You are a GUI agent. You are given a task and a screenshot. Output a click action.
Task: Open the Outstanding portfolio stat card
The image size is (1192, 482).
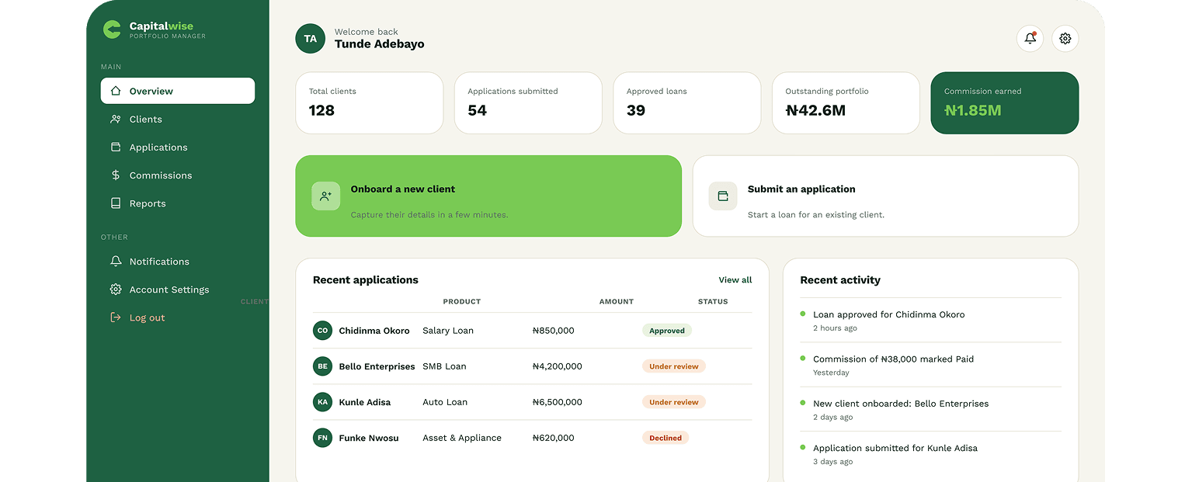point(846,103)
